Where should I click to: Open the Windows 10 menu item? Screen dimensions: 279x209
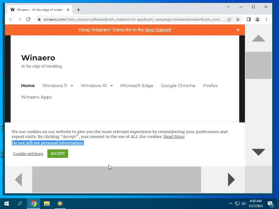[x=94, y=85]
